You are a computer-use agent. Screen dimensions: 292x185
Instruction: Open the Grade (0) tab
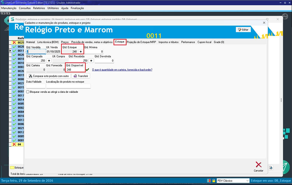[x=219, y=42]
